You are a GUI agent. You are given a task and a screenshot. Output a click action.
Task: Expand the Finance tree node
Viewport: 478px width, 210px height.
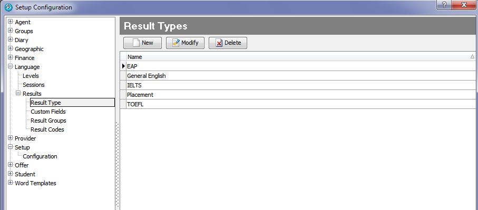coord(10,57)
